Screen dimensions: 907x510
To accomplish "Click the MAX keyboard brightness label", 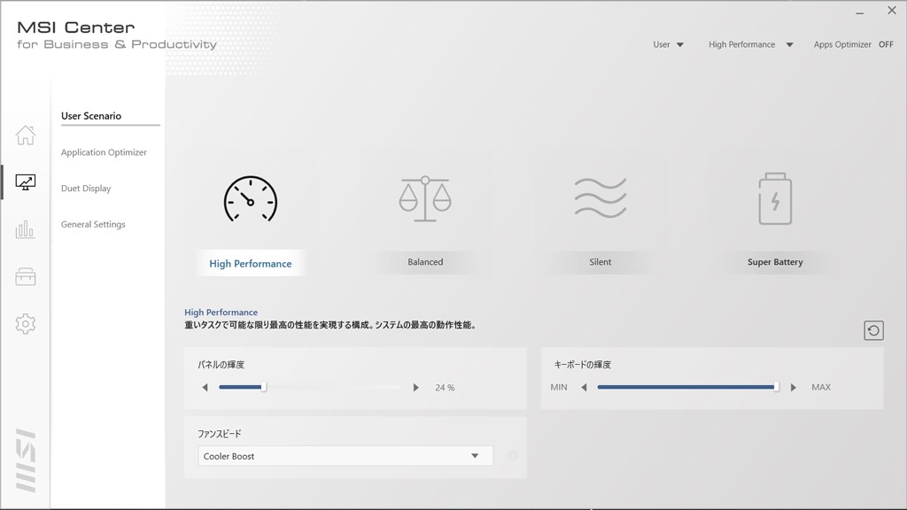I will click(x=821, y=388).
